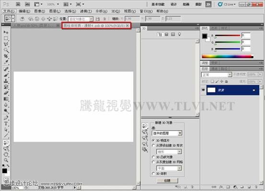265x191 pixels.
Task: Open the tool preset picker arrow
Action: [13, 18]
